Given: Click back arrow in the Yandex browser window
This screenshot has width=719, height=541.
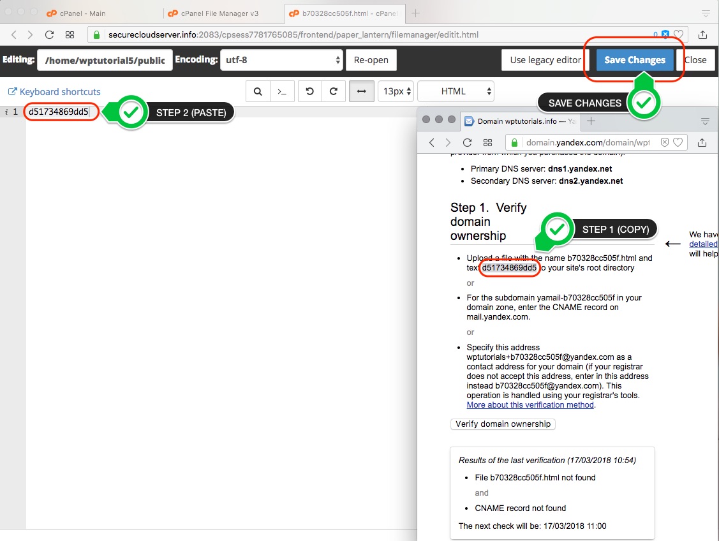Looking at the screenshot, I should tap(431, 142).
